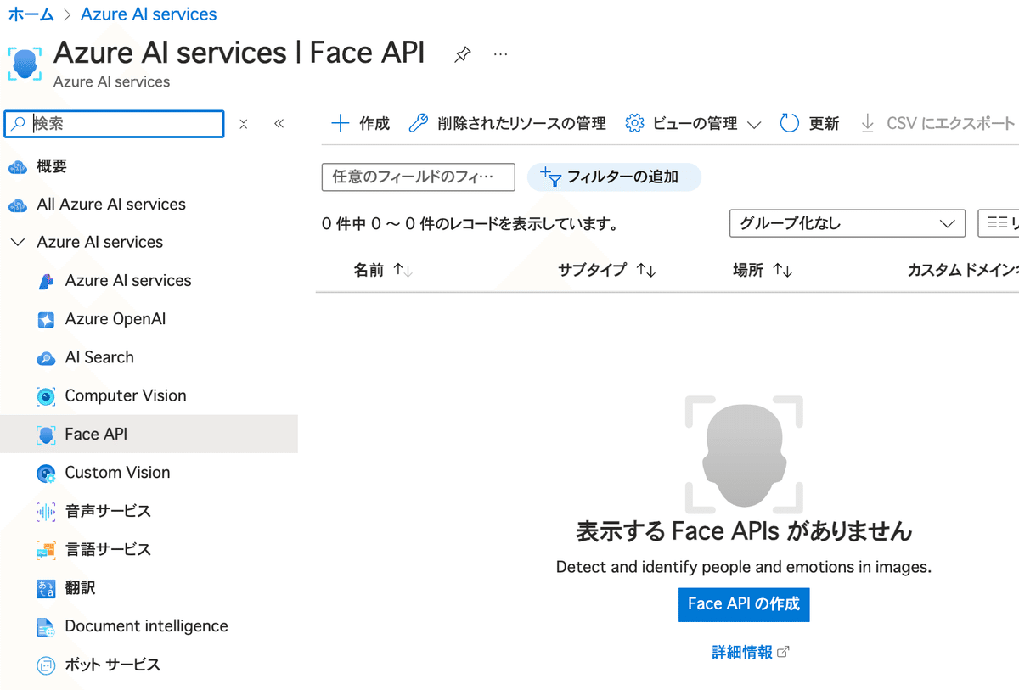Click the ホーム breadcrumb link
The image size is (1019, 690).
point(31,14)
